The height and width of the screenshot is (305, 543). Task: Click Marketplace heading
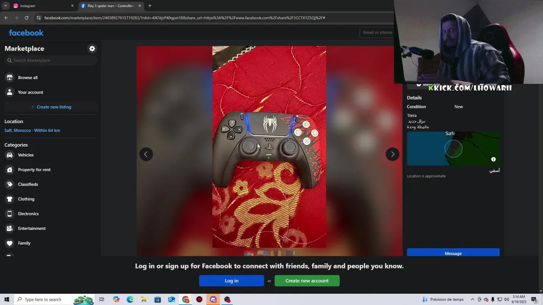tap(24, 49)
